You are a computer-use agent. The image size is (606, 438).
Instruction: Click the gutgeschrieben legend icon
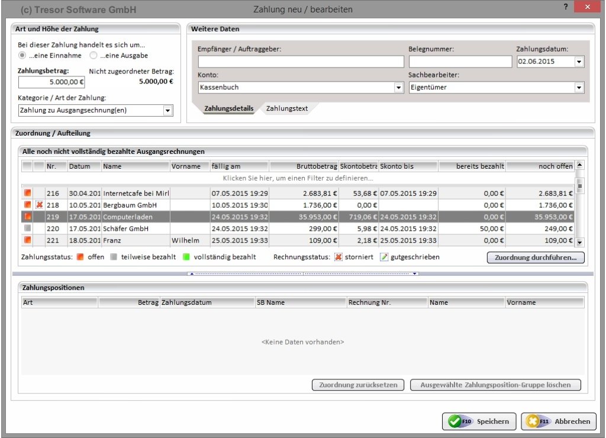pos(383,257)
